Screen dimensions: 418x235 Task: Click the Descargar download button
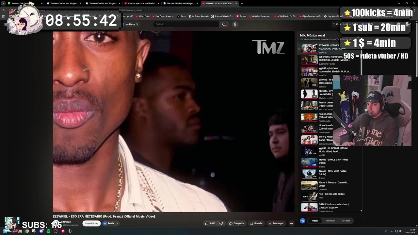276,223
